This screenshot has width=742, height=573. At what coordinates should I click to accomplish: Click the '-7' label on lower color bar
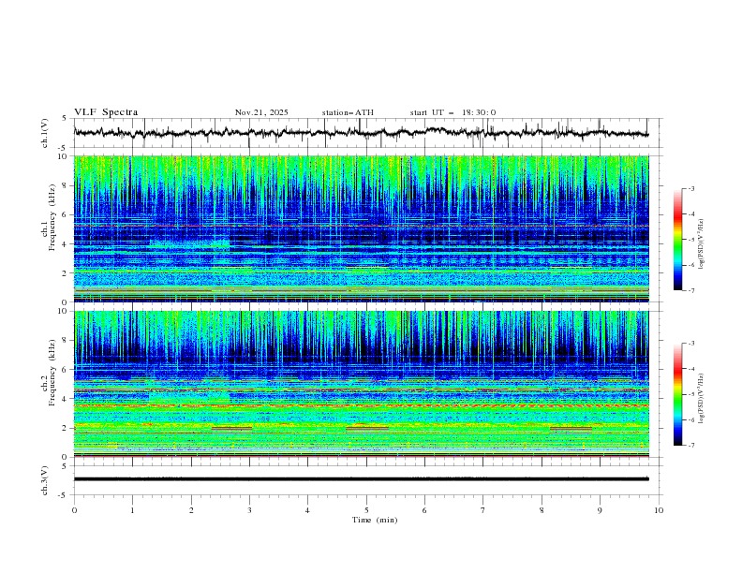click(690, 445)
